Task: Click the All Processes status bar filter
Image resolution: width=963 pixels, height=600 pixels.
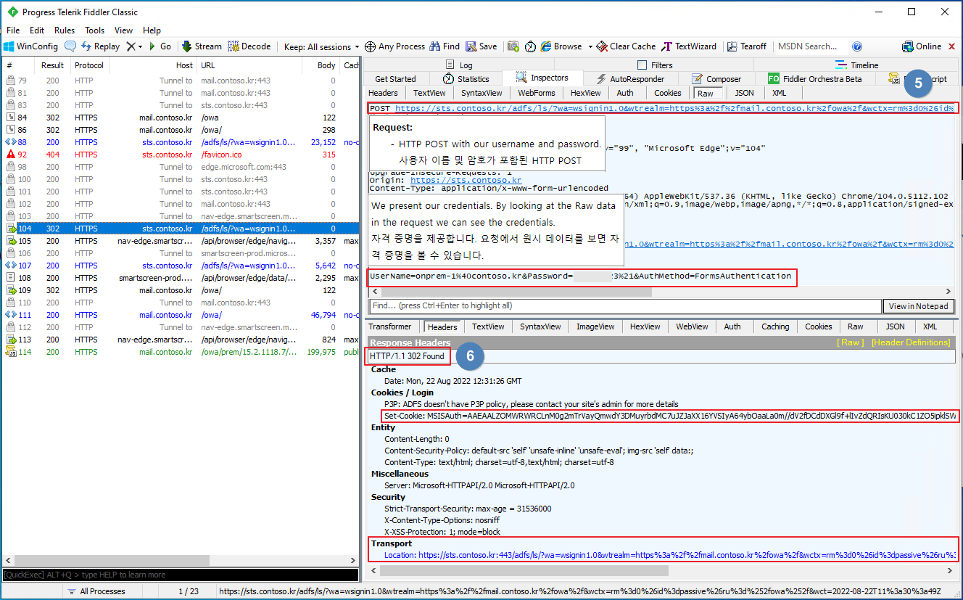Action: click(x=96, y=591)
